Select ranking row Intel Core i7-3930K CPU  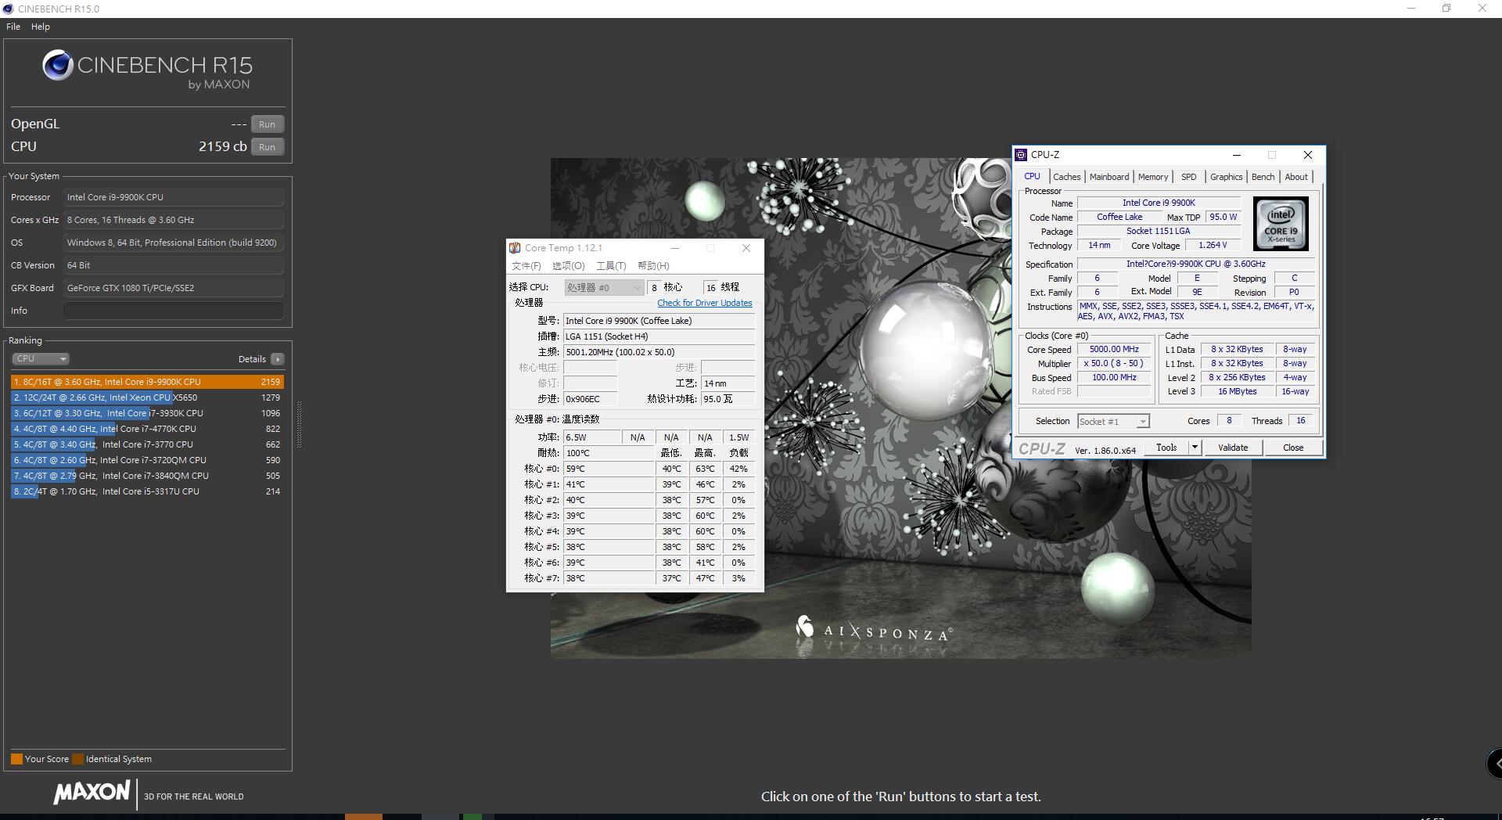pos(147,413)
